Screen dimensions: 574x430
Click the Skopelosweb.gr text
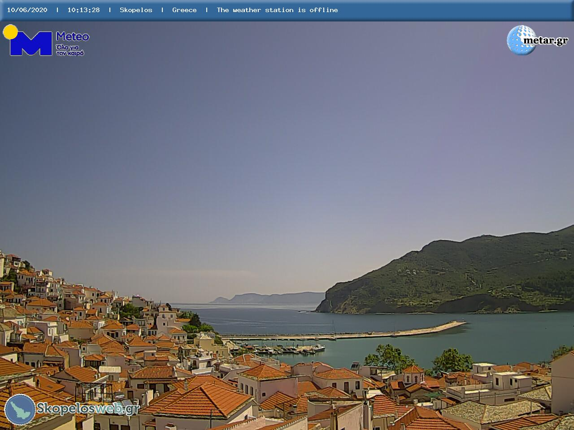click(x=88, y=408)
